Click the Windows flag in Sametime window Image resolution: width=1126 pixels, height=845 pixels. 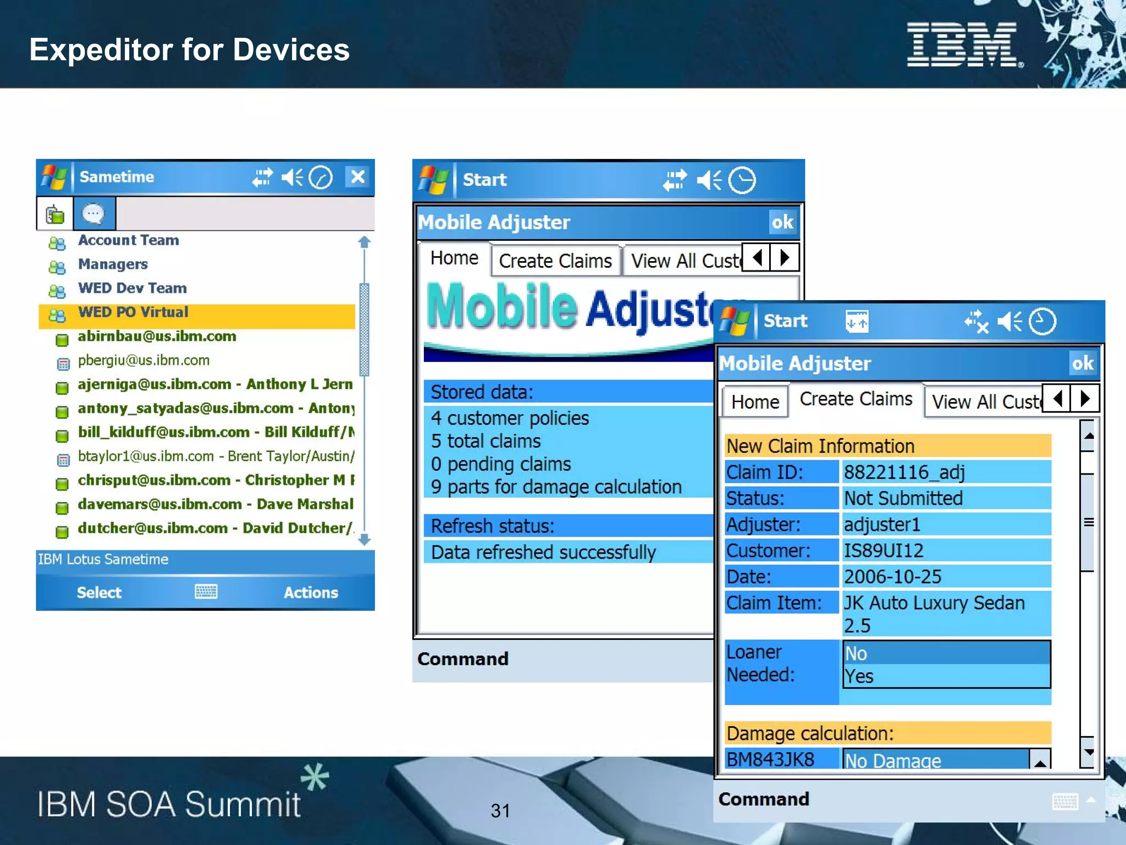pyautogui.click(x=54, y=177)
